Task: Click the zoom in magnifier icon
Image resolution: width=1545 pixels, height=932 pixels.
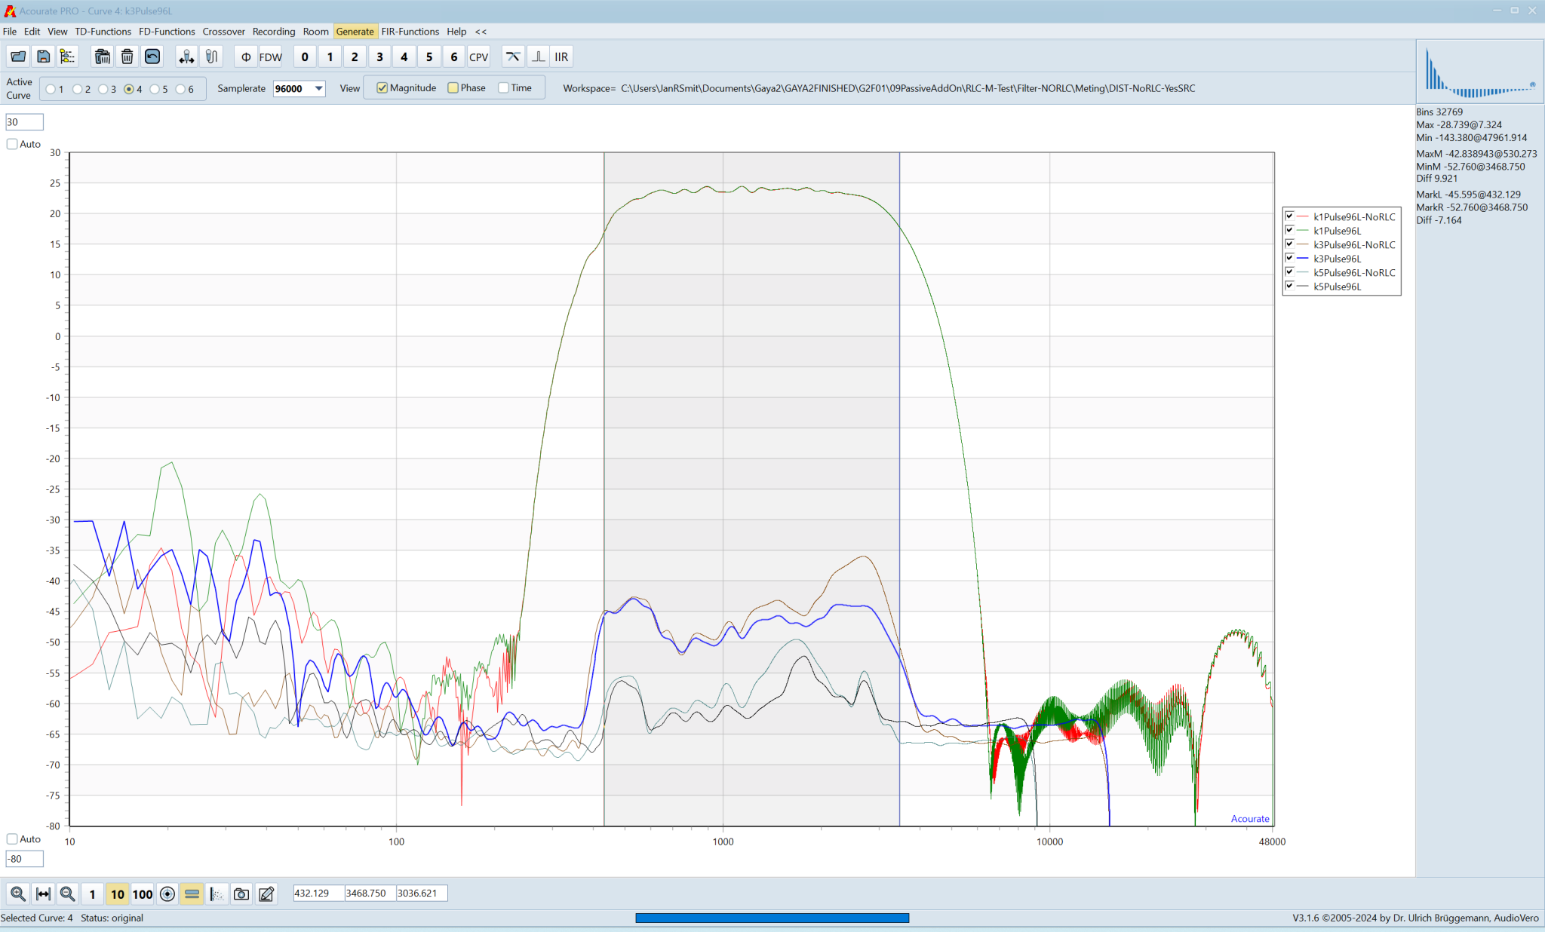Action: (x=18, y=894)
